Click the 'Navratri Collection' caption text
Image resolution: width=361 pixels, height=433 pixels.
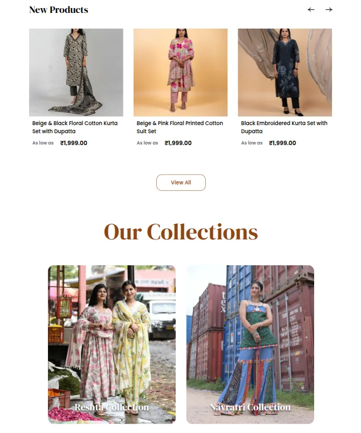tap(250, 407)
